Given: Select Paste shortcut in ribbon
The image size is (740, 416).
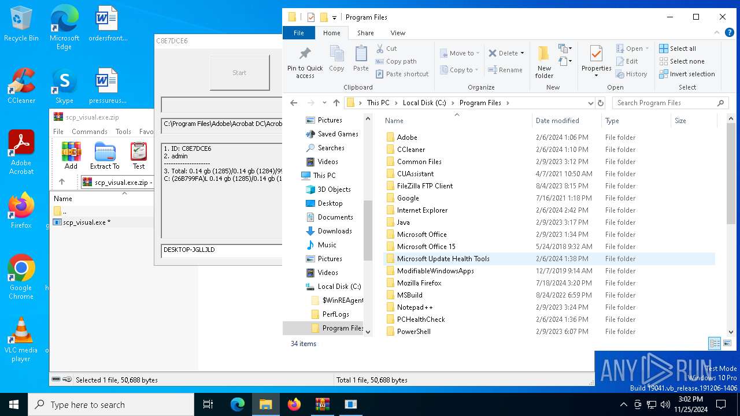Looking at the screenshot, I should point(402,74).
